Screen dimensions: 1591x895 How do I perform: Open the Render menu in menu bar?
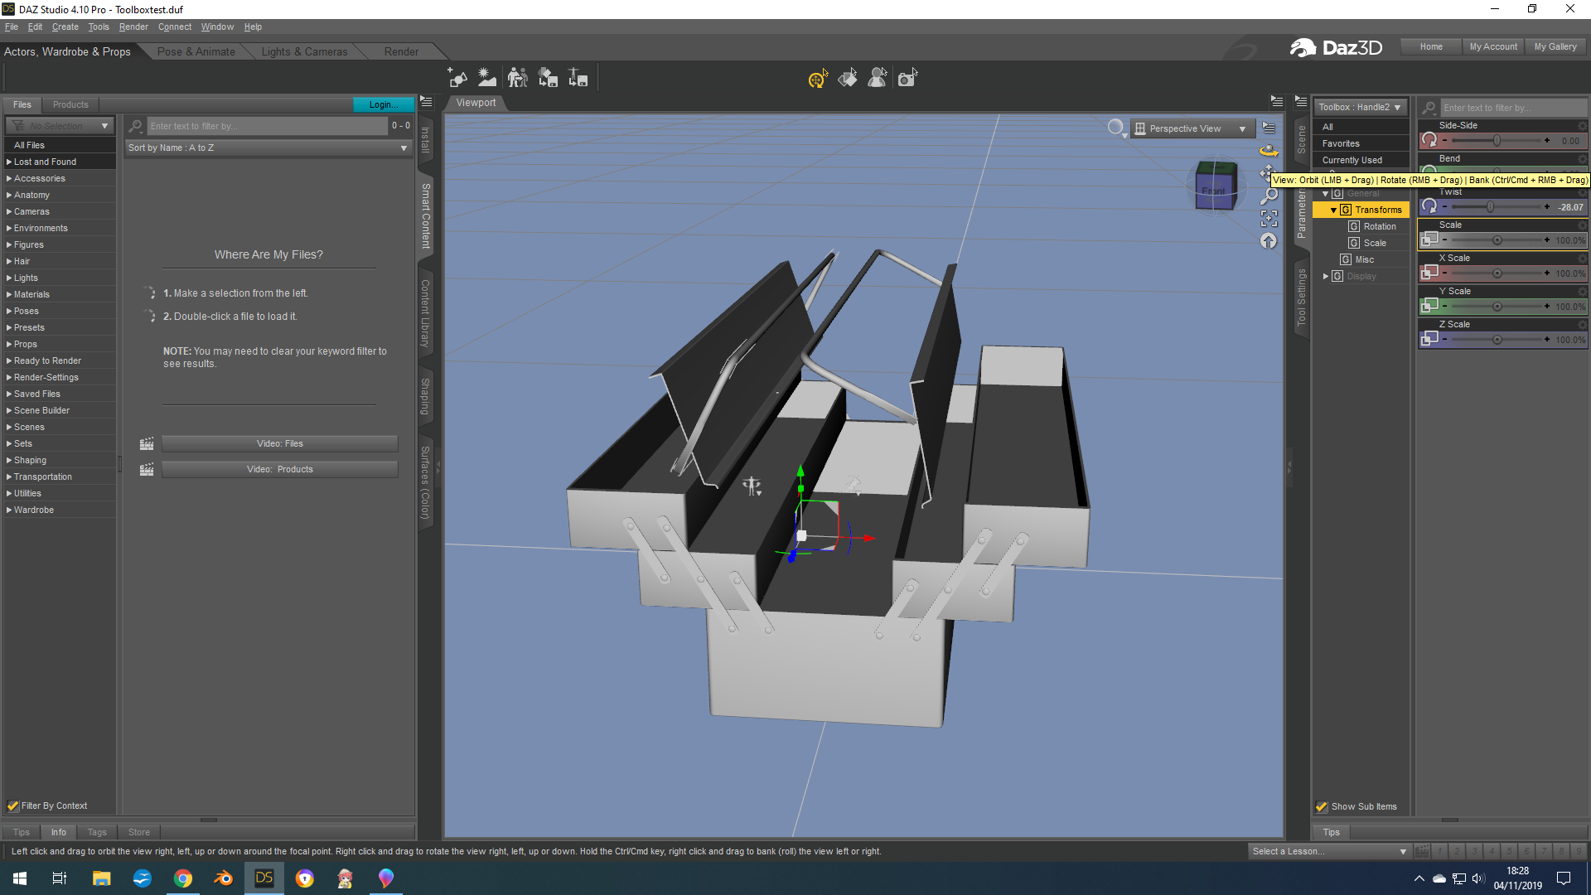(x=133, y=27)
